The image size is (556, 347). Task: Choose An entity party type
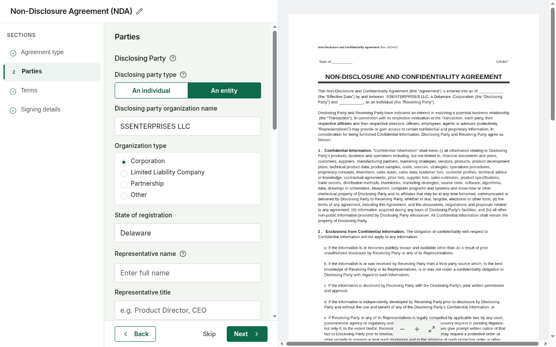point(224,90)
